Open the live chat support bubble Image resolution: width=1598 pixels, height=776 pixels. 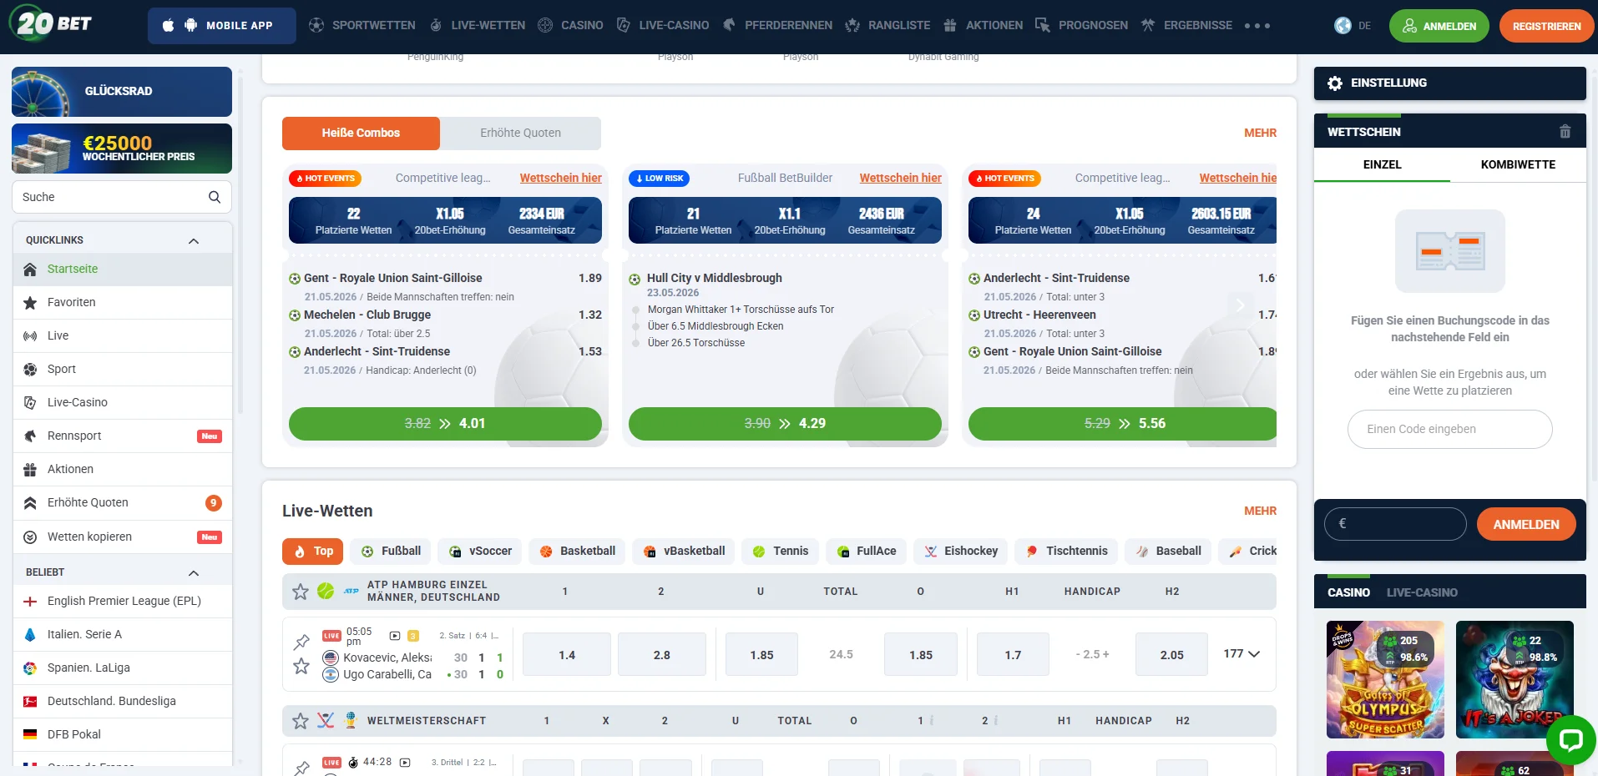(x=1570, y=739)
